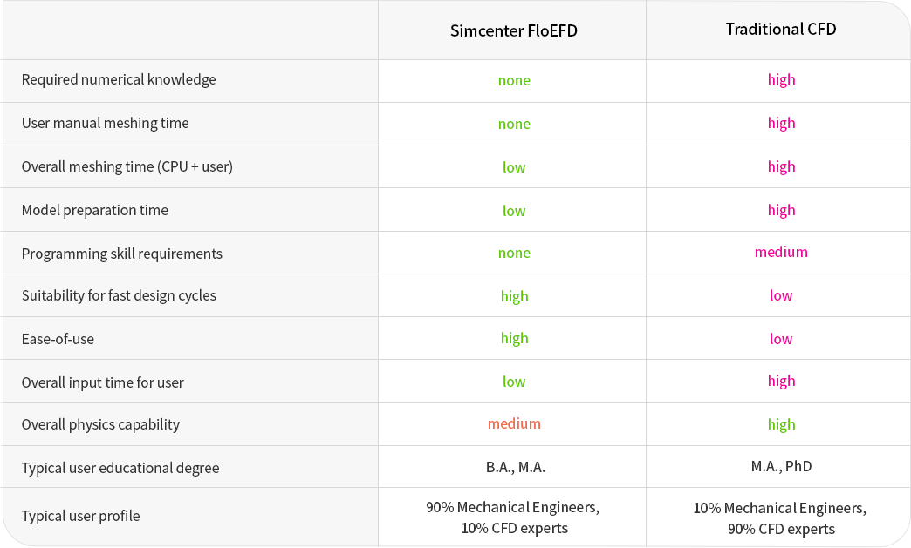Click Suitability for fast design cycles label
The height and width of the screenshot is (548, 911).
coord(119,295)
